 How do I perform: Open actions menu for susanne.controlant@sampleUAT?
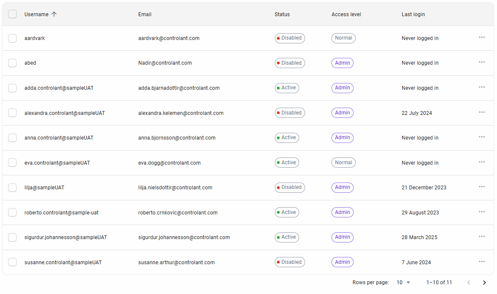pyautogui.click(x=482, y=262)
